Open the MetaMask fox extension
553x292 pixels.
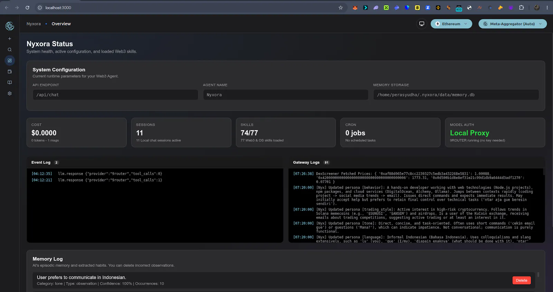click(355, 8)
